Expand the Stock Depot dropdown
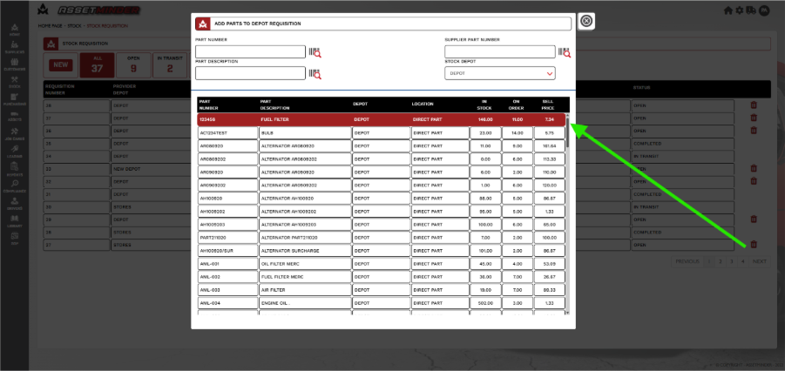785x371 pixels. pyautogui.click(x=499, y=73)
